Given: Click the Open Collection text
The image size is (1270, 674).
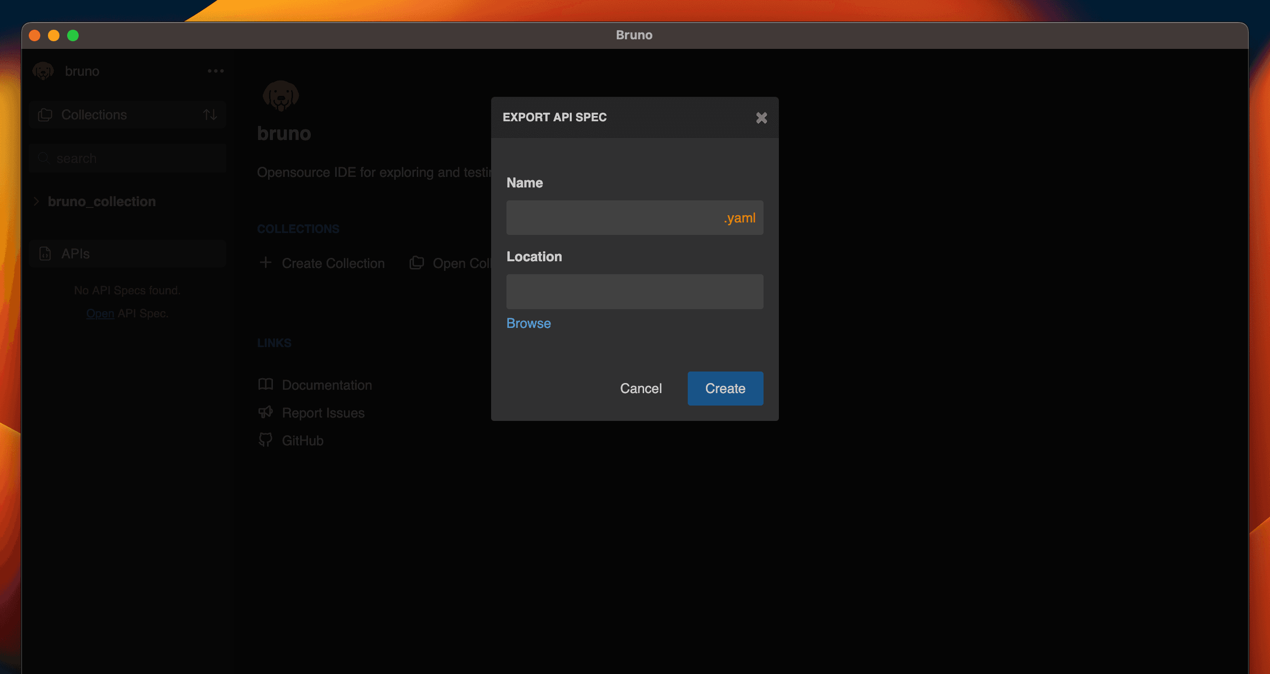Looking at the screenshot, I should [462, 264].
